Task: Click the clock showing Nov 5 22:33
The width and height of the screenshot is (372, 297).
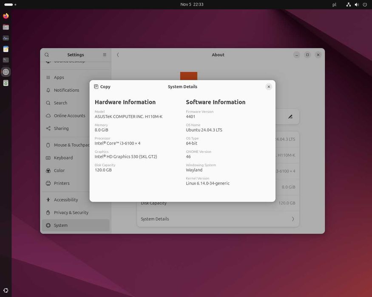Action: pyautogui.click(x=192, y=4)
